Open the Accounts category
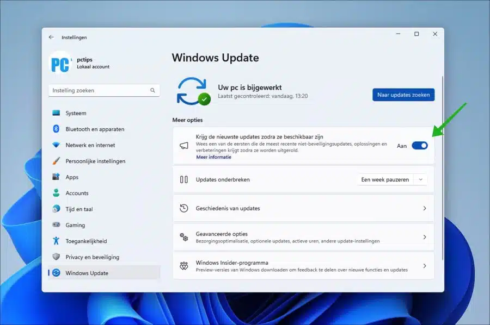This screenshot has width=490, height=325. 104,193
